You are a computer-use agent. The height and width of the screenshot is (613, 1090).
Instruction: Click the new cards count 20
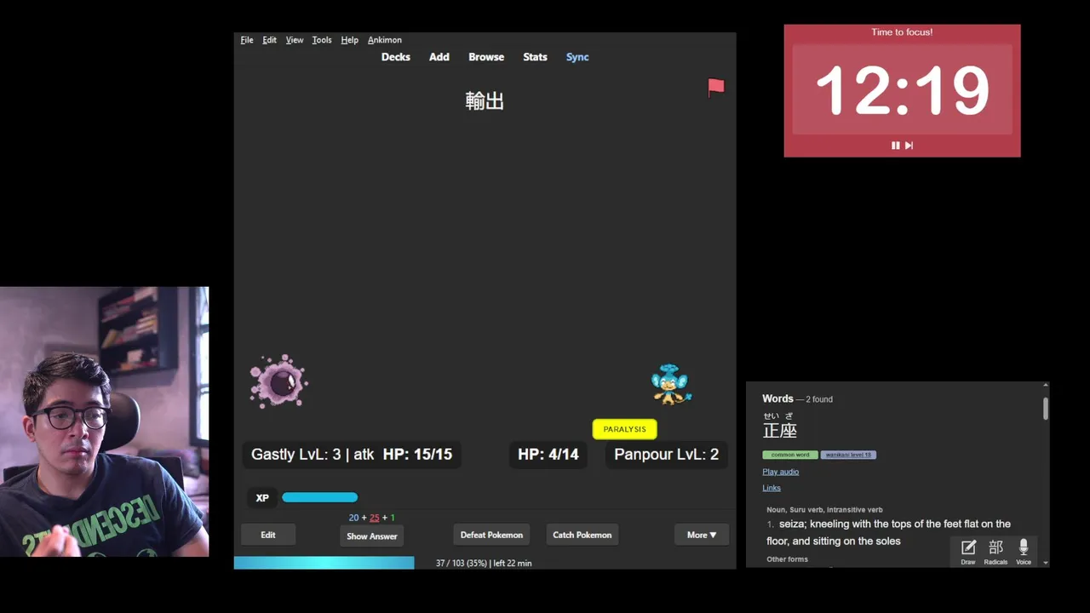pyautogui.click(x=353, y=518)
